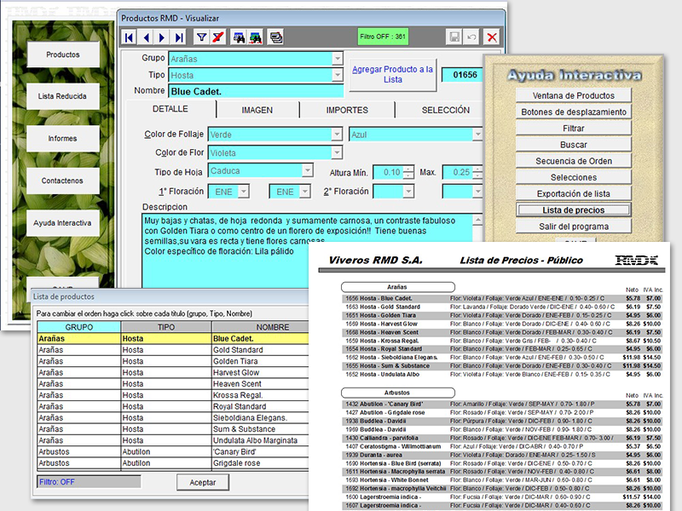Apply a filter using the funnel icon
Image resolution: width=682 pixels, height=511 pixels.
tap(201, 37)
